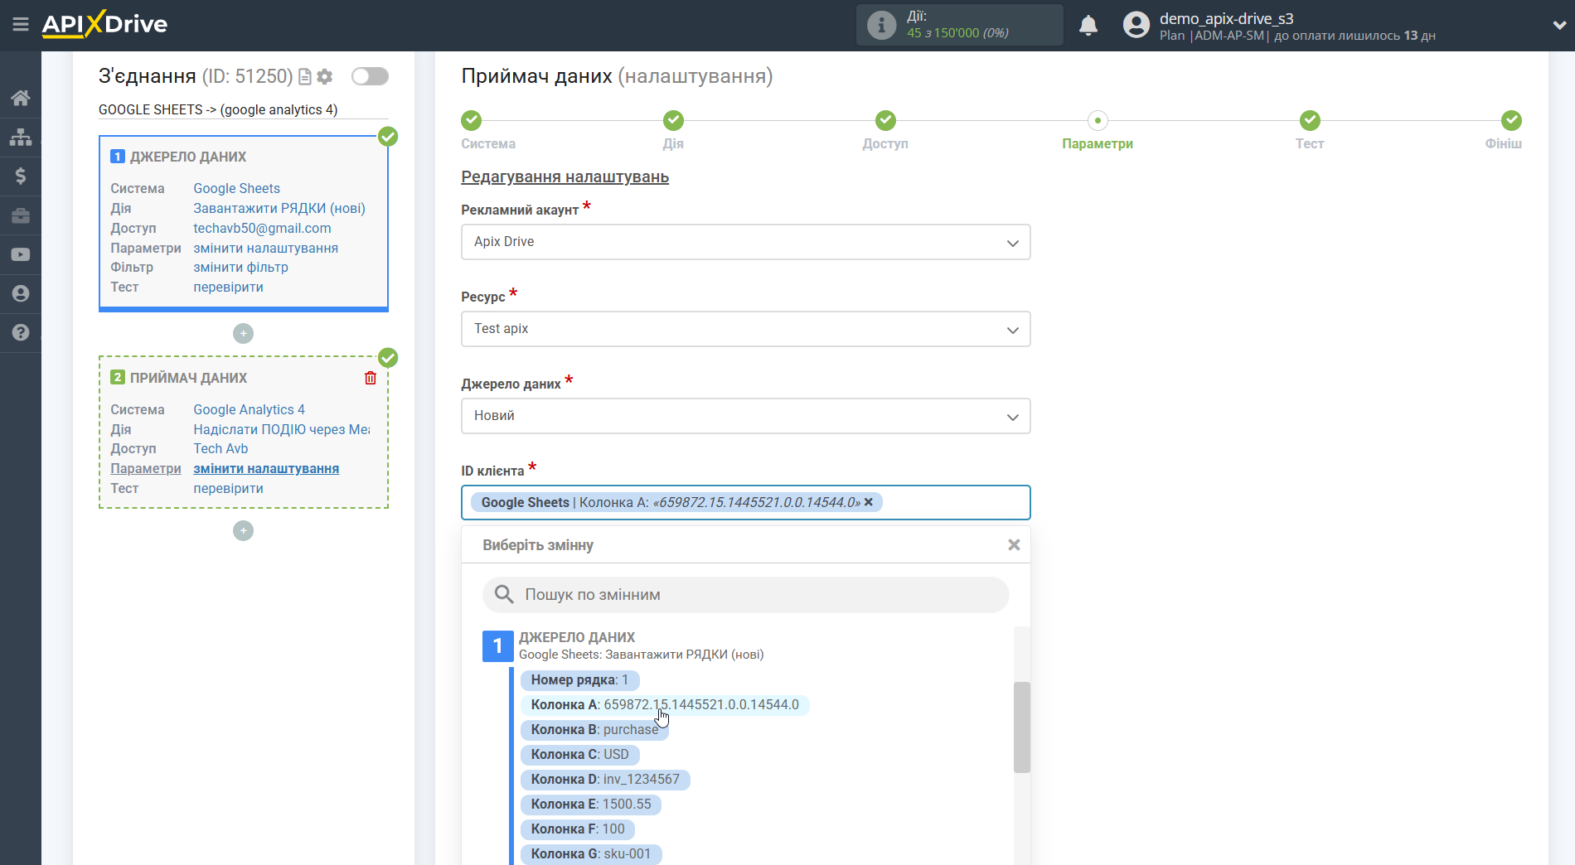
Task: Open the briefcase icon in sidebar
Action: tap(21, 215)
